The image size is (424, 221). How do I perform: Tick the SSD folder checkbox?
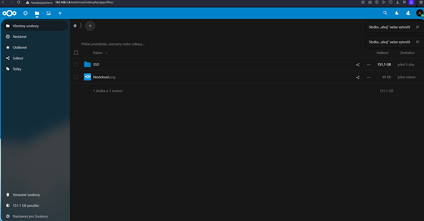[76, 64]
